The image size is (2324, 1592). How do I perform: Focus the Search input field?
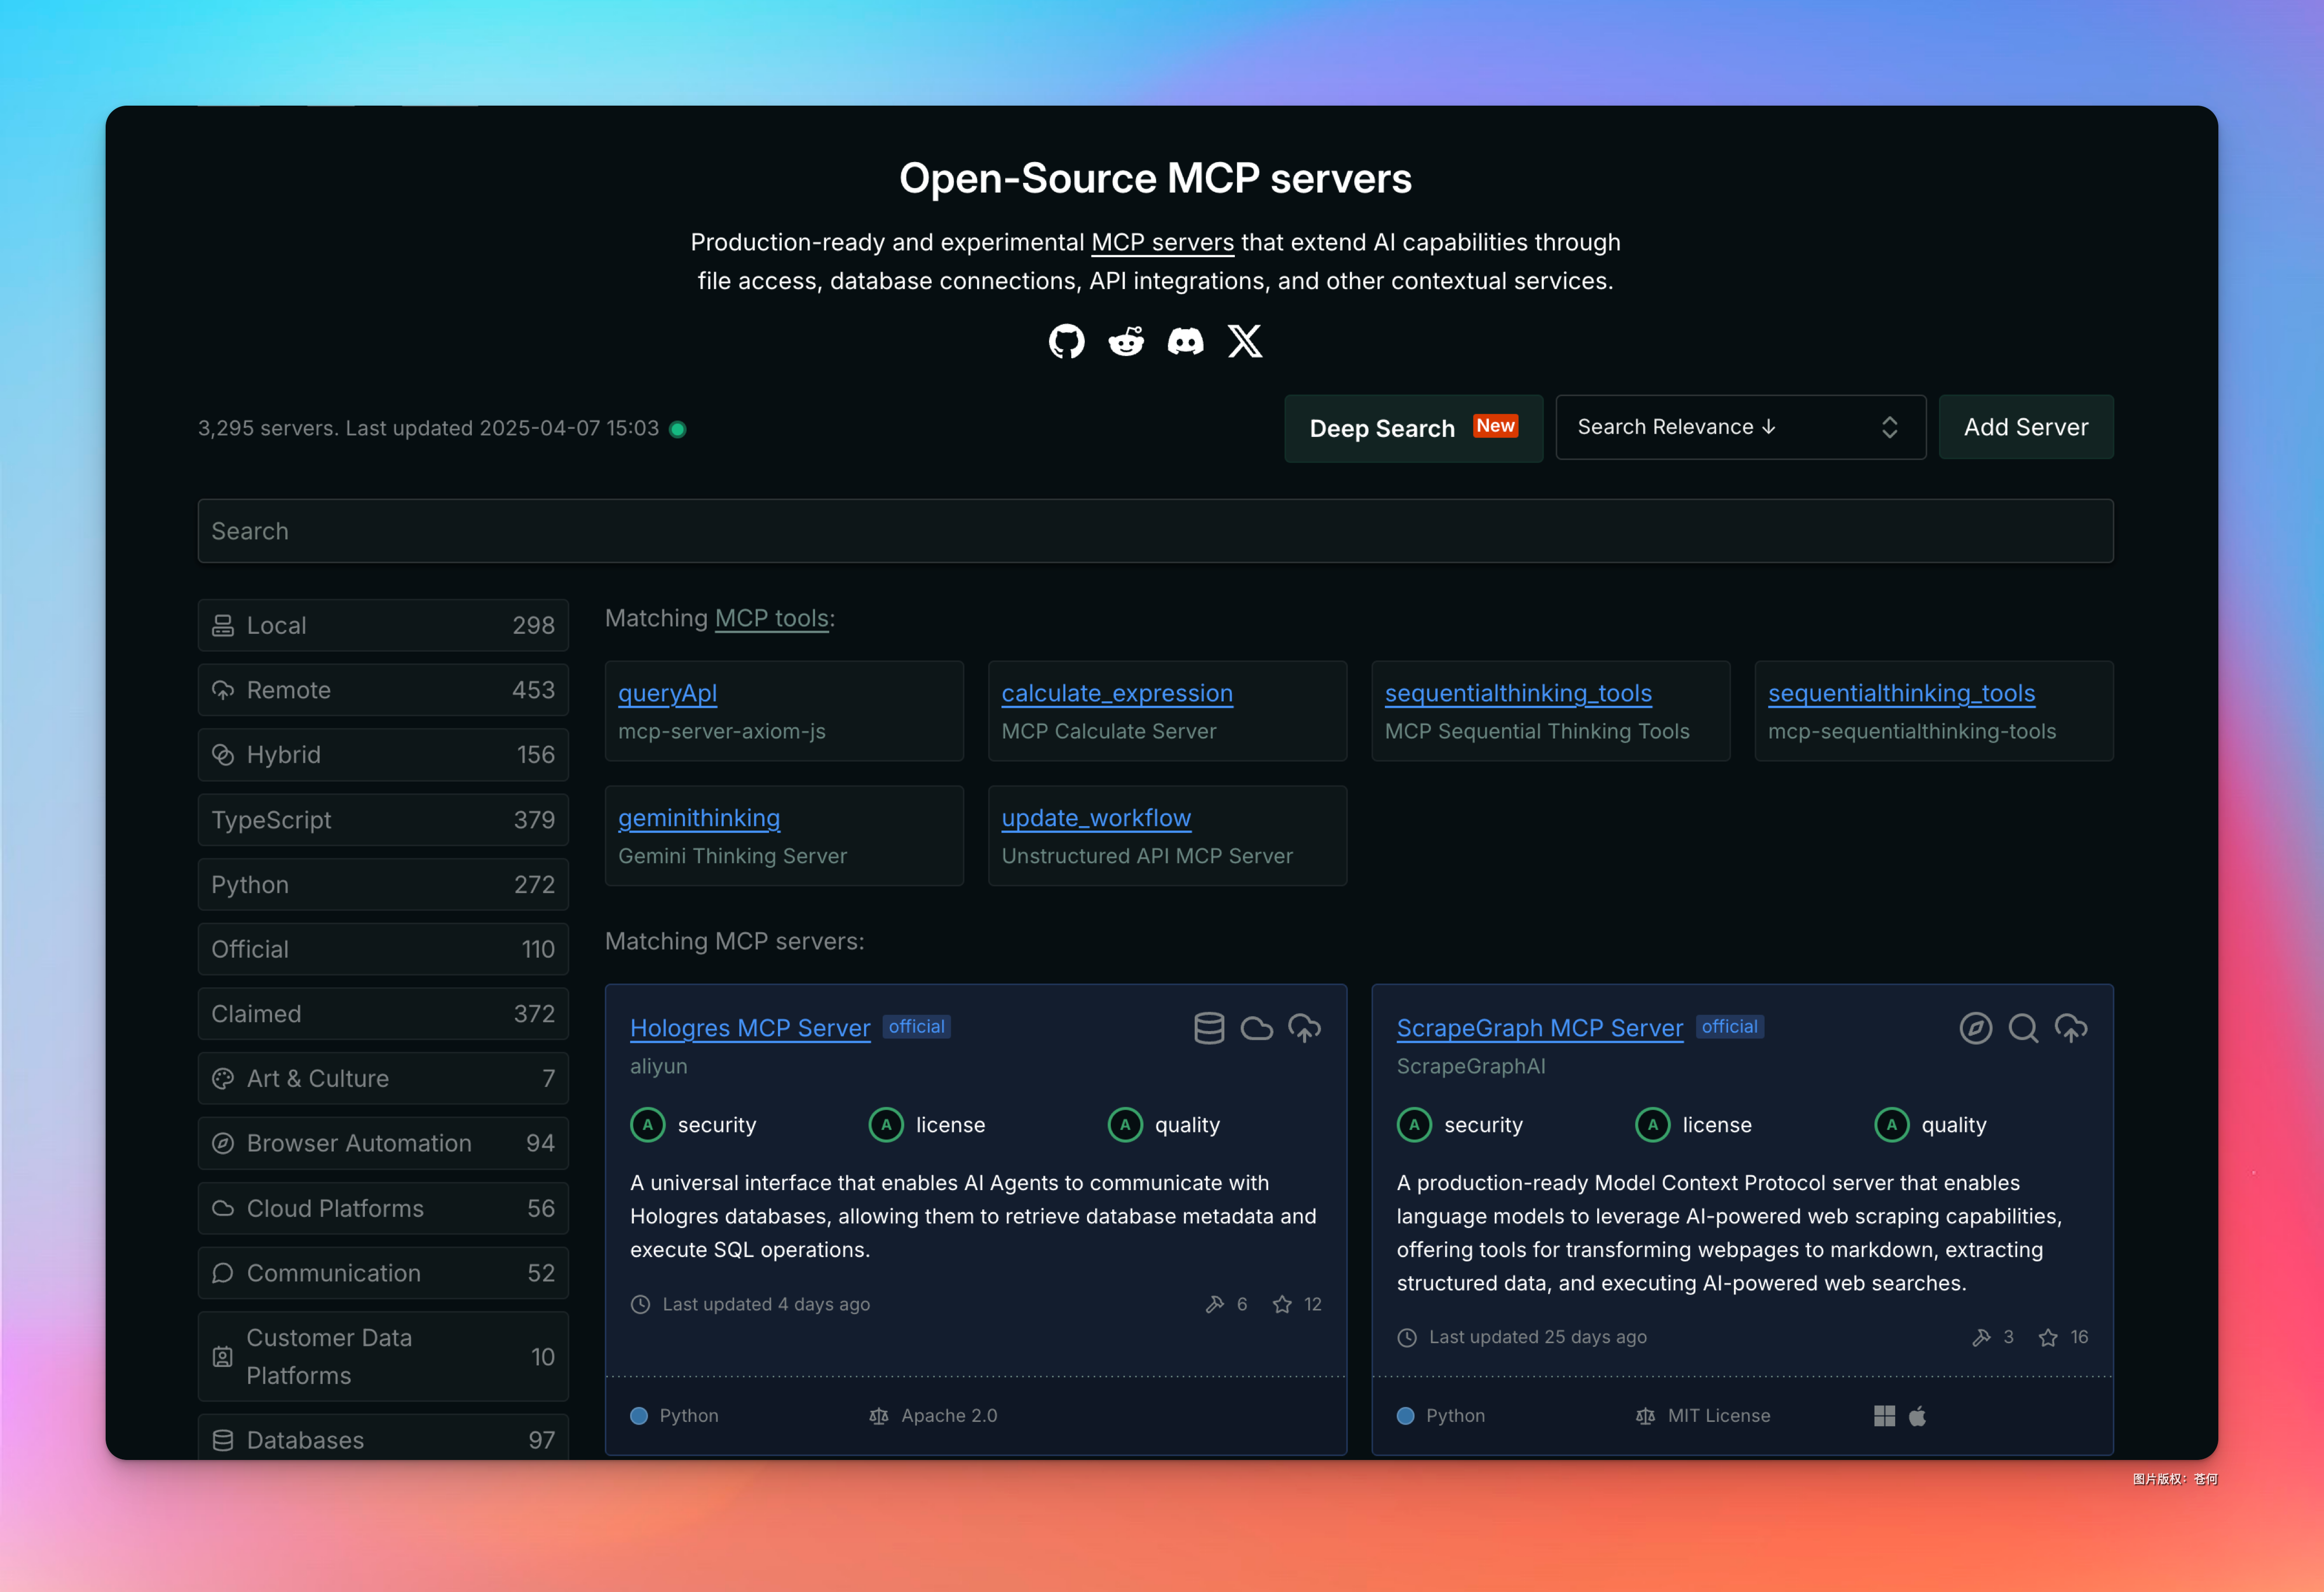[1155, 531]
